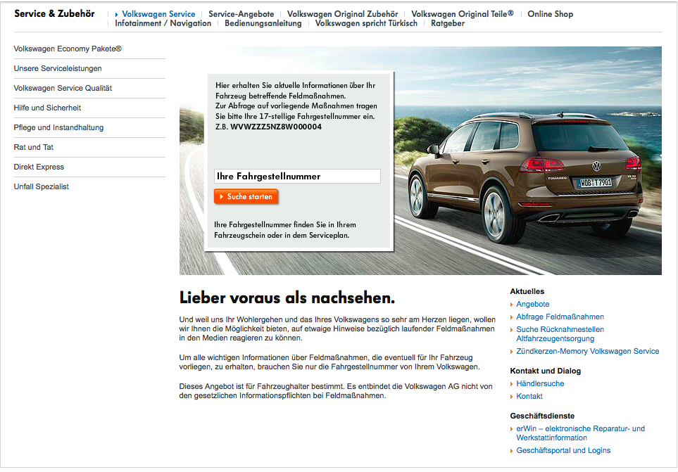The width and height of the screenshot is (678, 472).
Task: Open Unfall Spezialist sidebar entry
Action: coord(42,187)
